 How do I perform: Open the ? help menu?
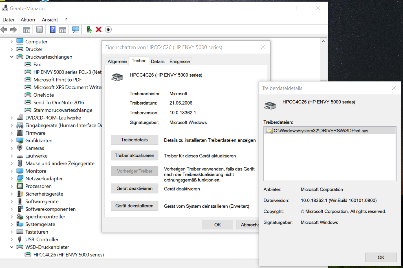pos(66,20)
